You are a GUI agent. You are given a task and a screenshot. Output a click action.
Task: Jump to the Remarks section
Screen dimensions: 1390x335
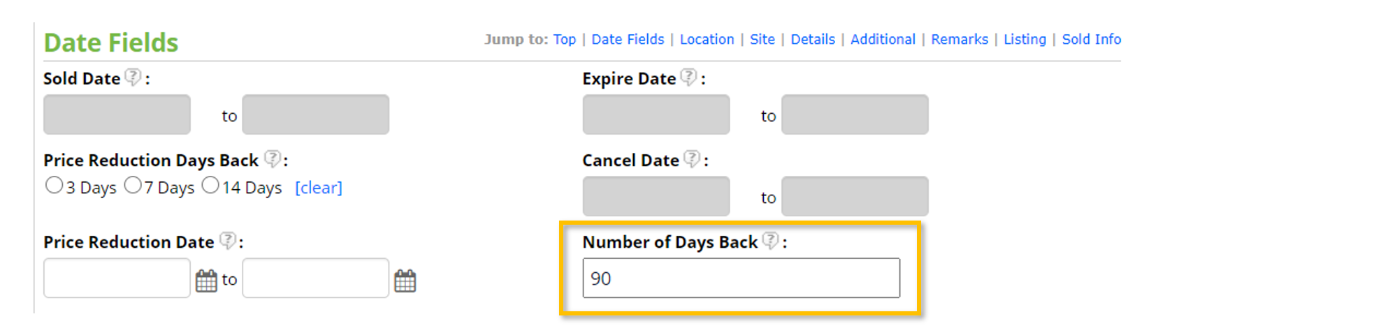(959, 40)
